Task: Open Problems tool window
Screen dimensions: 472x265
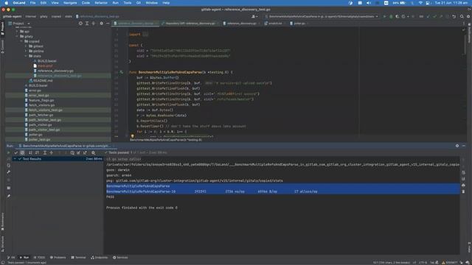Action: tap(58, 258)
